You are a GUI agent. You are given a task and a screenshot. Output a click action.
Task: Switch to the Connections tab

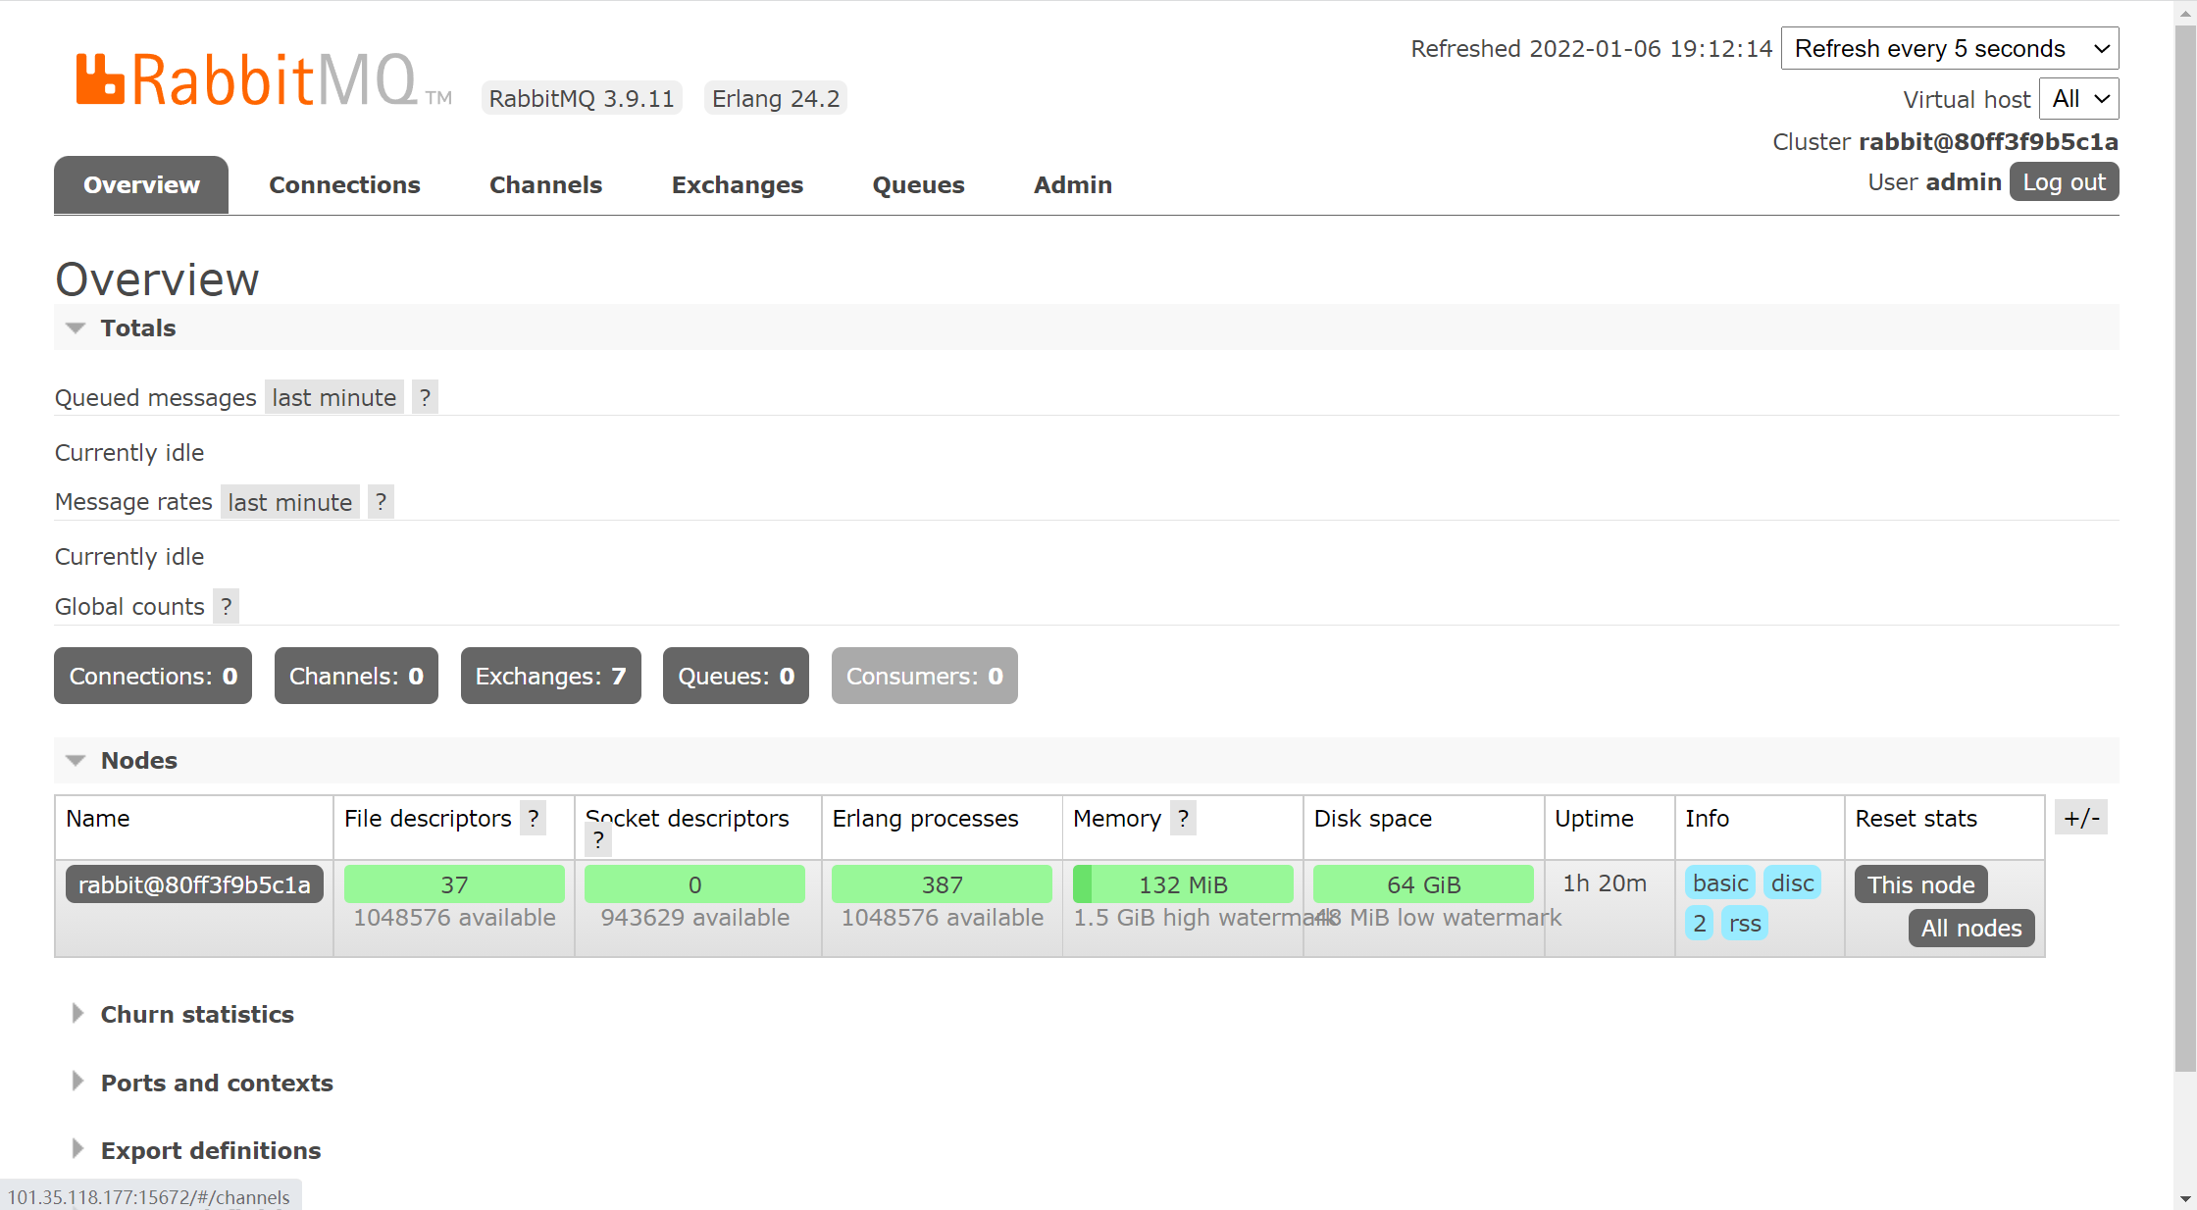tap(344, 184)
